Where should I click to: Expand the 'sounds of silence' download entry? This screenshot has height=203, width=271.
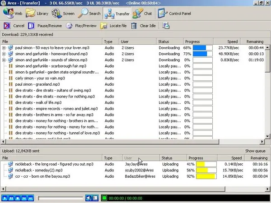4,60
